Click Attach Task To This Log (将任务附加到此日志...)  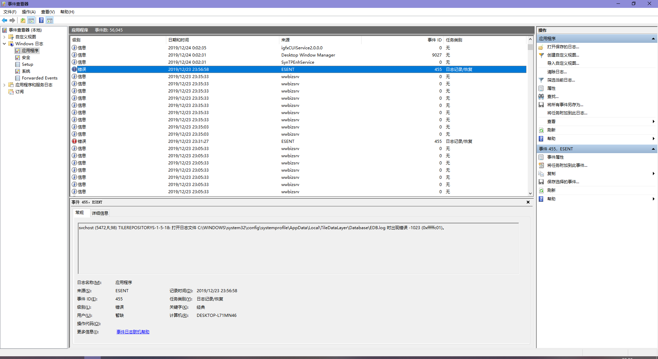pyautogui.click(x=567, y=113)
